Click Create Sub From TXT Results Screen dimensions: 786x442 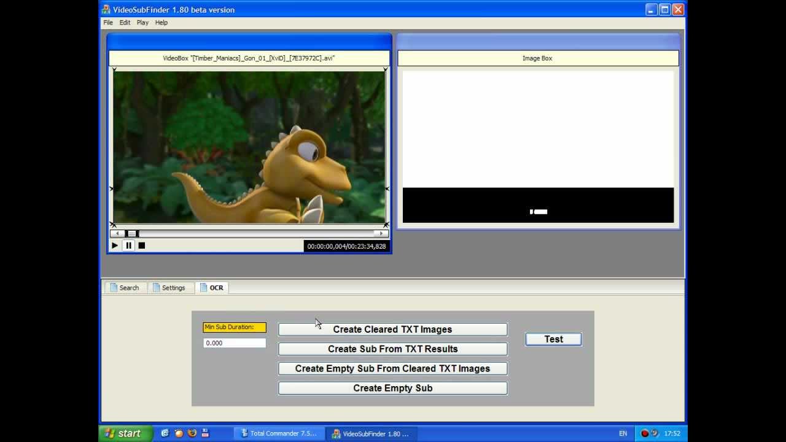click(393, 349)
